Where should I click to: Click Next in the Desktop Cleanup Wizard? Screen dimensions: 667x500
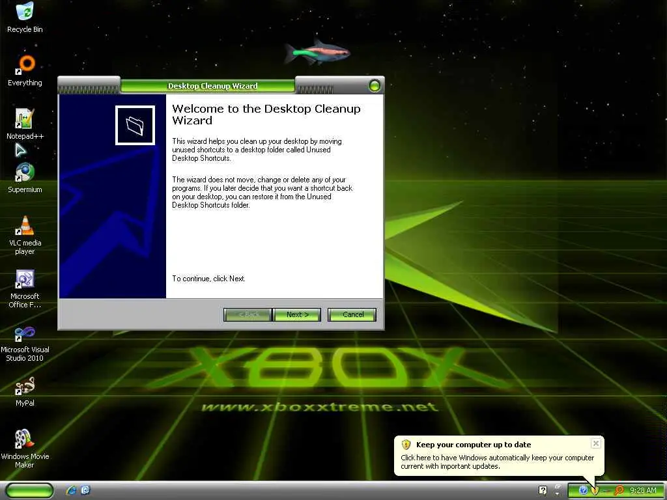297,314
